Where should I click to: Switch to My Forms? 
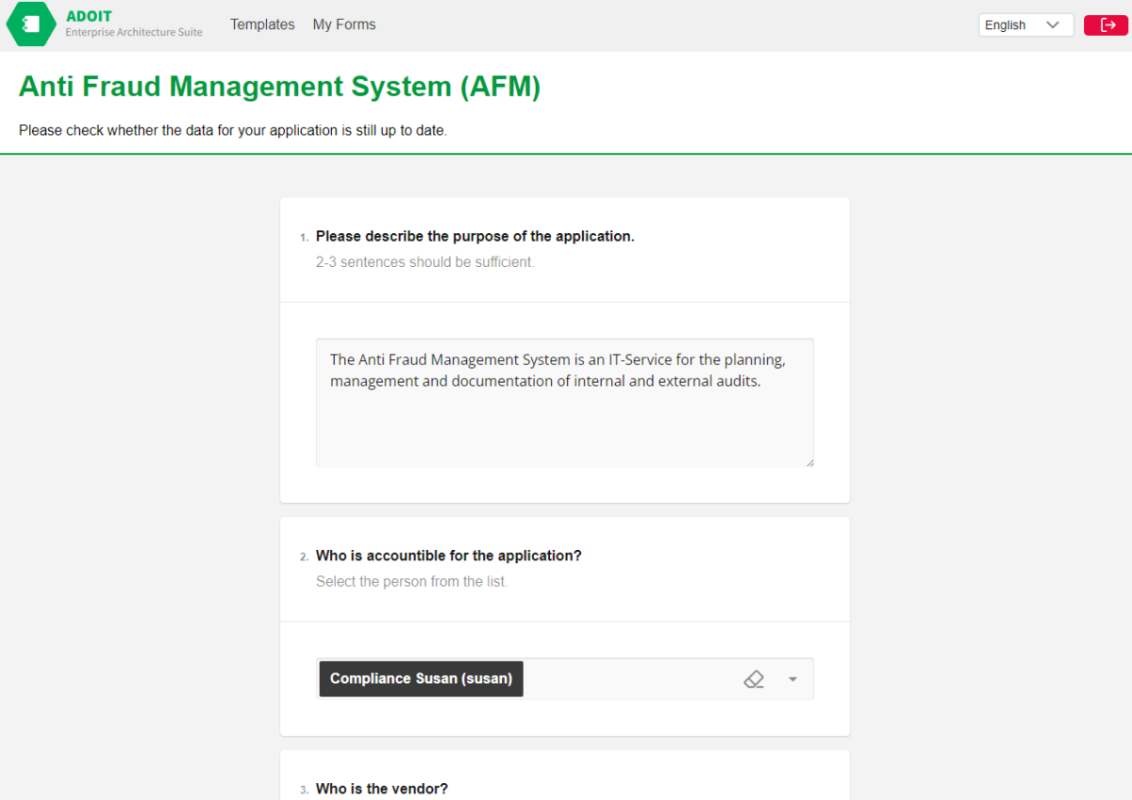(343, 24)
